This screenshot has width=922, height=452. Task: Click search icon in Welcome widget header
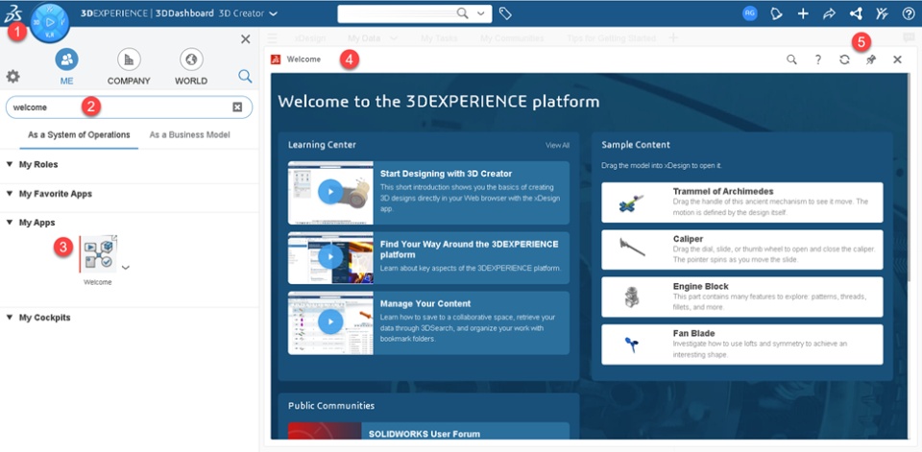791,59
